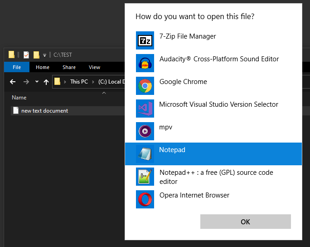The image size is (310, 247).
Task: Click the 7-Zip File Manager label
Action: click(x=188, y=36)
